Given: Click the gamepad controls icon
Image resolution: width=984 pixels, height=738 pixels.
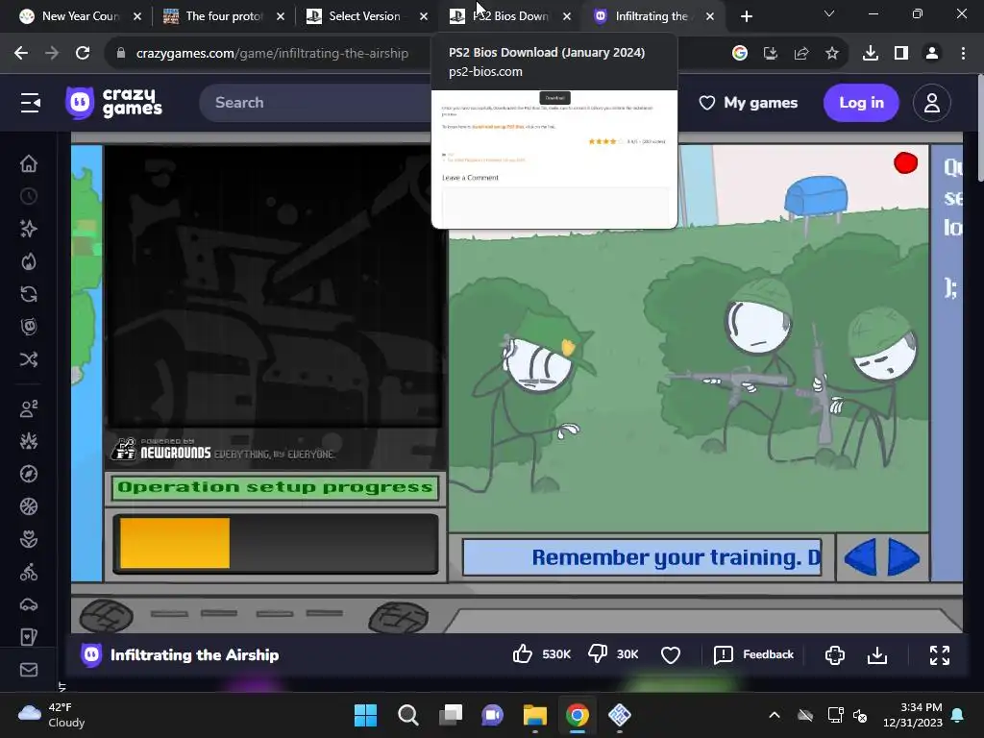Looking at the screenshot, I should point(835,655).
